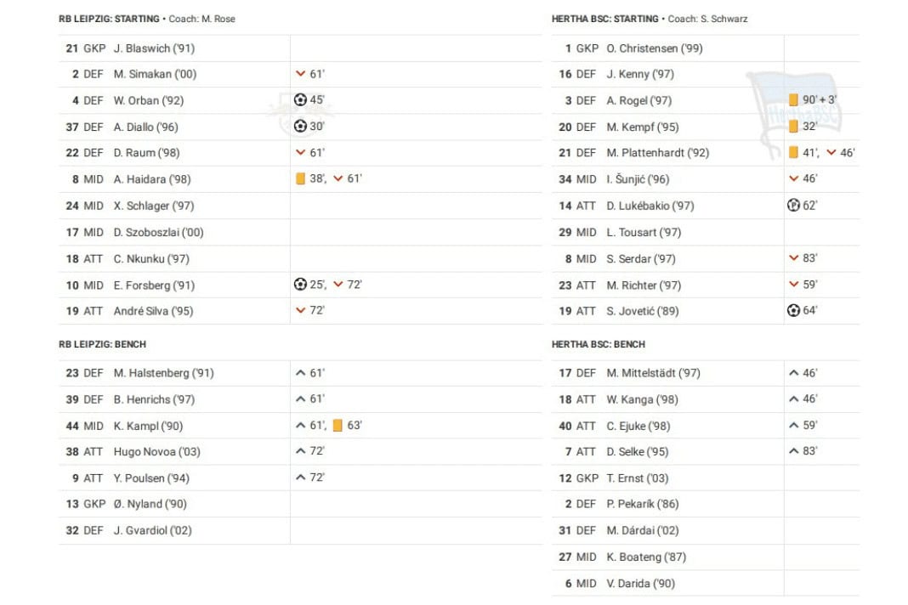Click the goal icon next to W. Orban
This screenshot has width=908, height=605.
[300, 99]
